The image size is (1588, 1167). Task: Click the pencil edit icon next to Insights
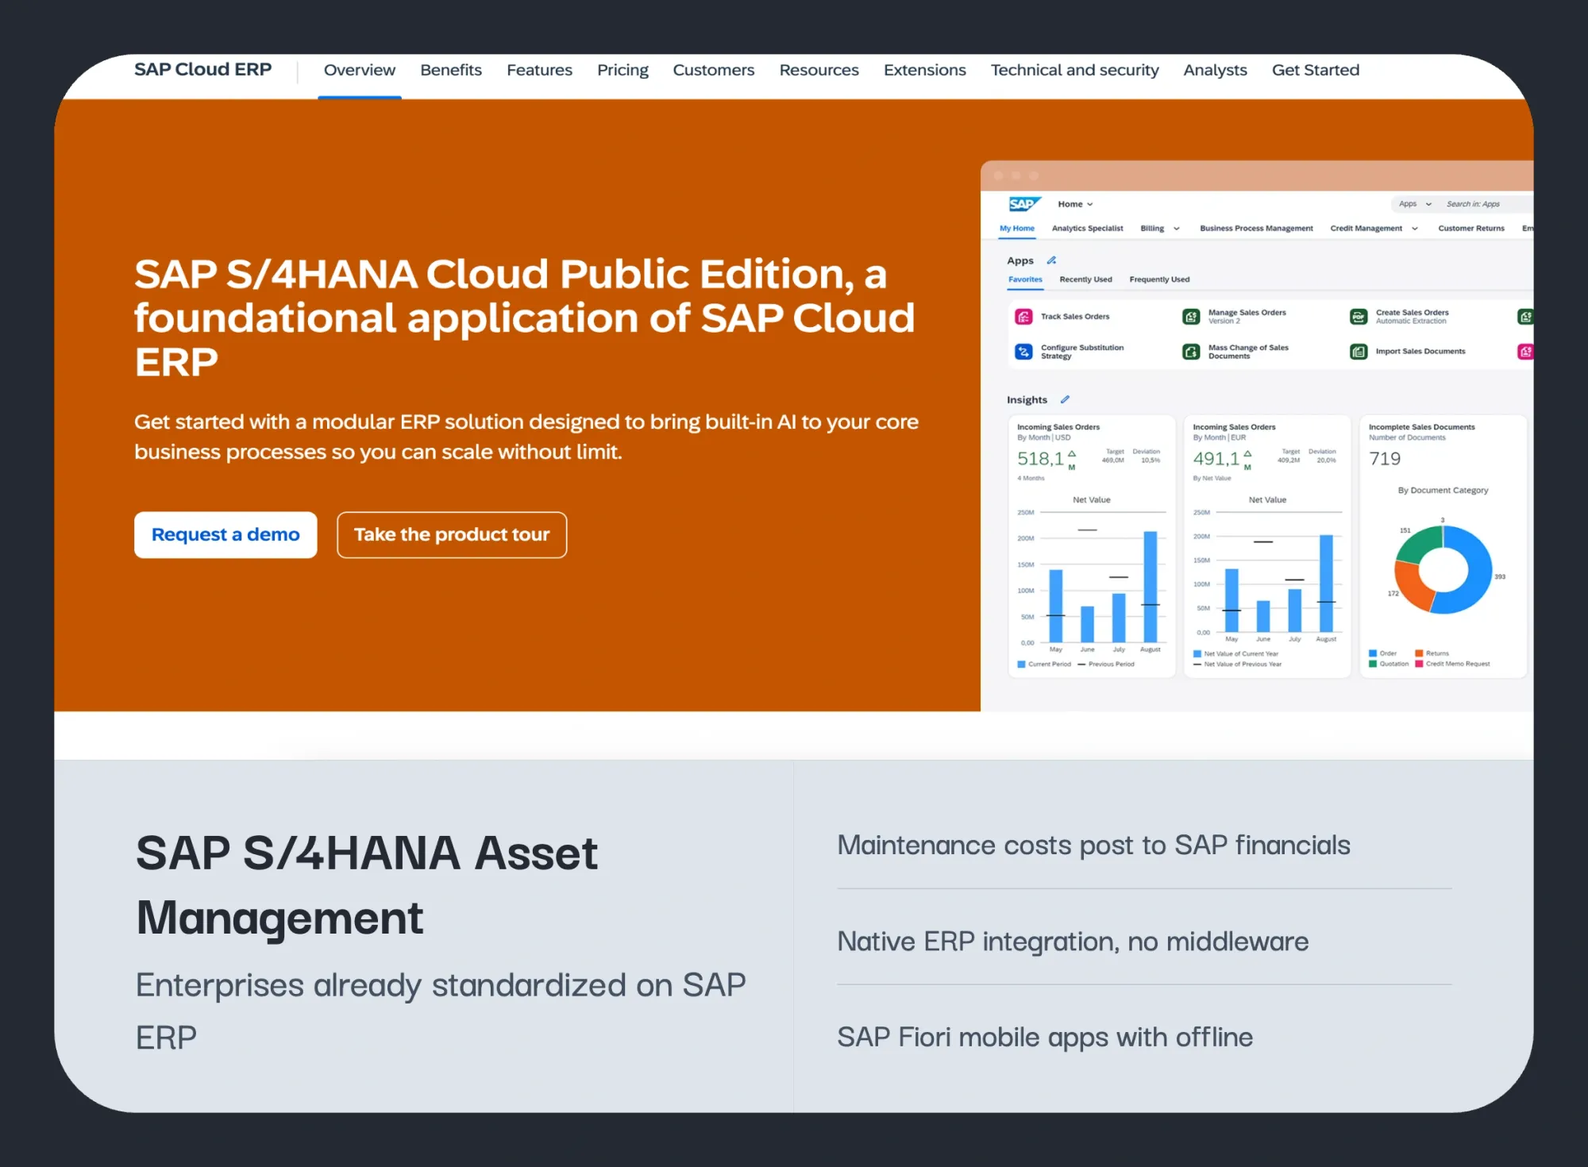tap(1065, 399)
